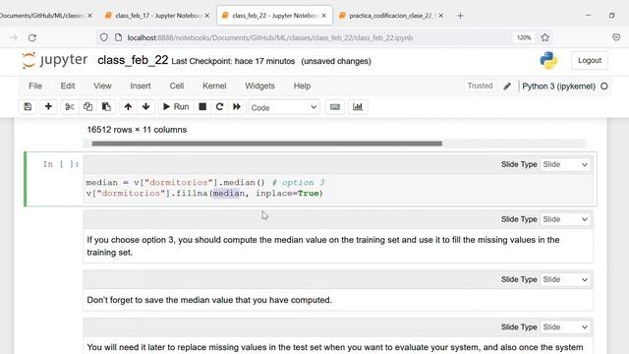Open Slide Type dropdown of the code cell

pos(565,164)
